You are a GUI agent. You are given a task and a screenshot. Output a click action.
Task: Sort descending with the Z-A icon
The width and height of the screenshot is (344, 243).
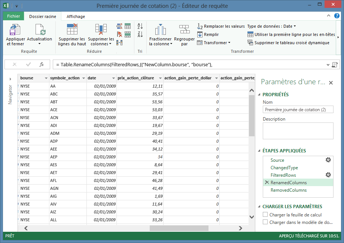click(140, 34)
